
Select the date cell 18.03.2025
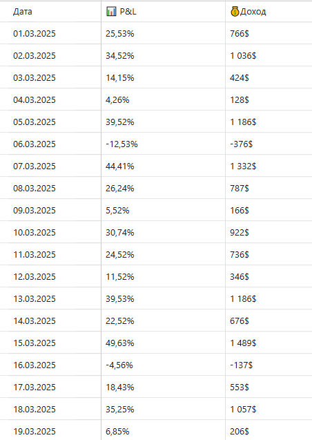[35, 410]
